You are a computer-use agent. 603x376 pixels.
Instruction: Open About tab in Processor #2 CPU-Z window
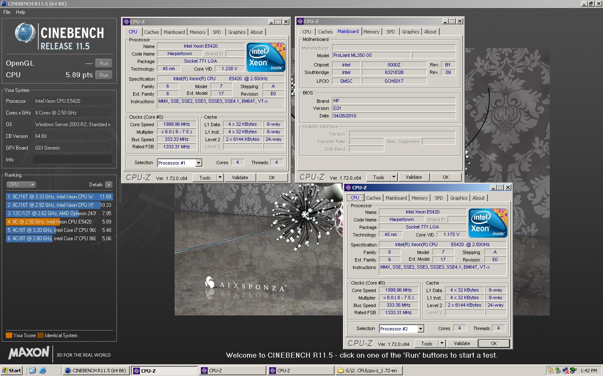pos(479,198)
